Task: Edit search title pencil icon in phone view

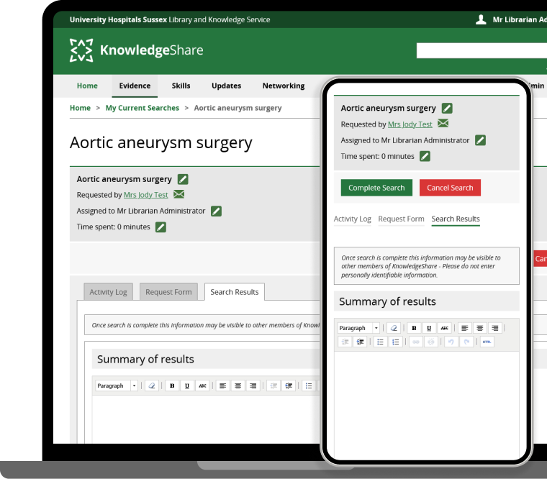Action: (447, 108)
